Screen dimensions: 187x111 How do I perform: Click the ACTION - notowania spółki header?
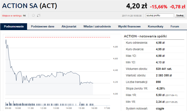145,36
